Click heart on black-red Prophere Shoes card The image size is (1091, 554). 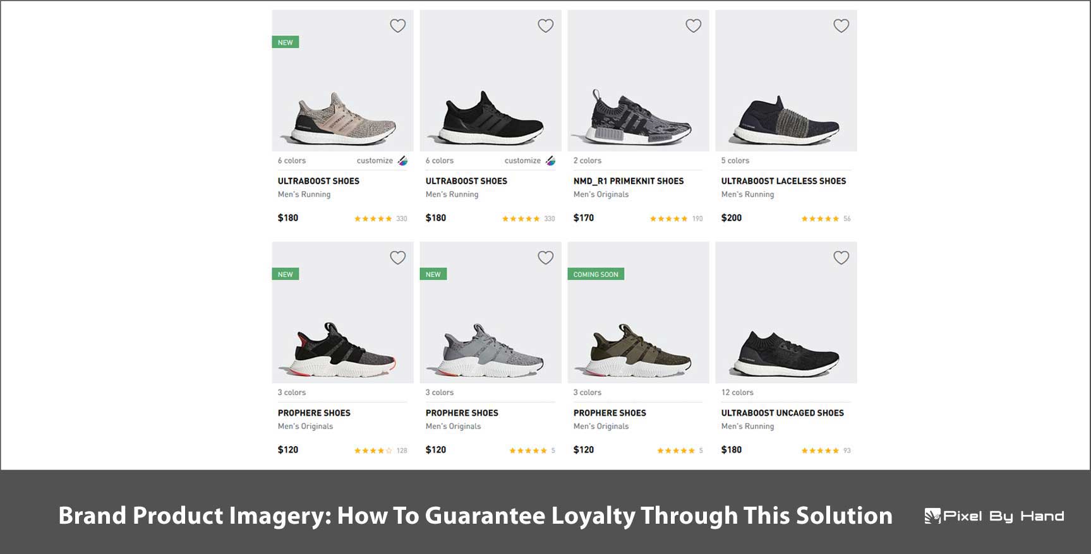[397, 257]
